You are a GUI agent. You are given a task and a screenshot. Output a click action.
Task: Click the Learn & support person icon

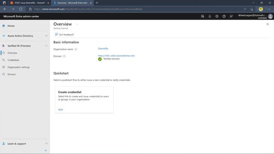tap(3, 144)
